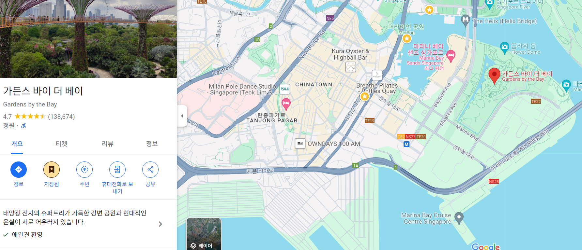The image size is (582, 250).
Task: Click The Helix Bridge marker icon
Action: [466, 20]
